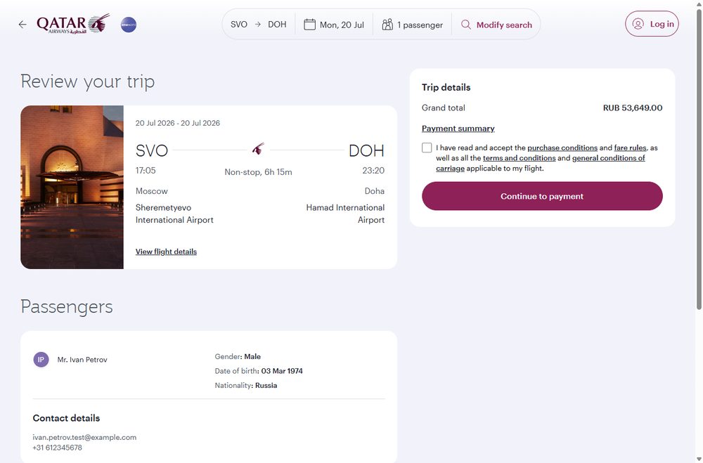Accept the purchase conditions checkbox

point(427,148)
